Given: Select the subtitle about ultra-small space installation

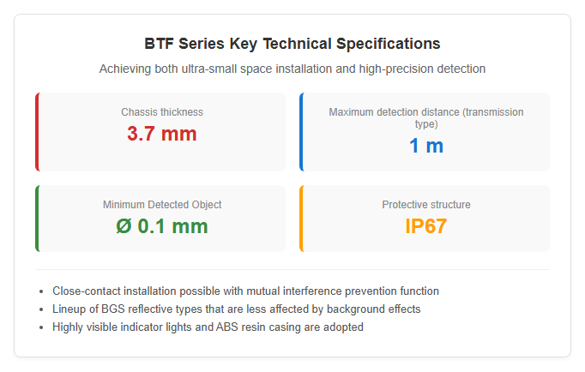Looking at the screenshot, I should point(292,69).
